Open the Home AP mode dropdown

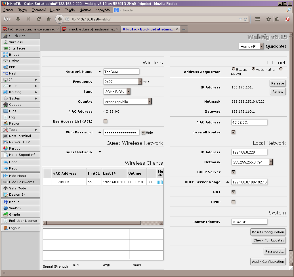click(251, 46)
